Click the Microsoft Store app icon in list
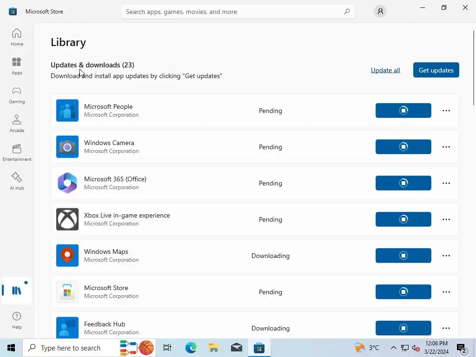 click(67, 292)
